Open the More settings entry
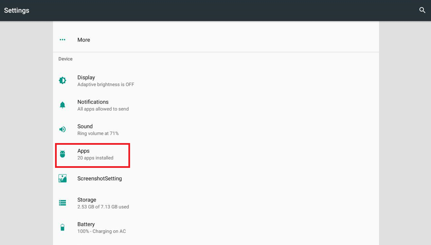The height and width of the screenshot is (245, 431). tap(84, 40)
